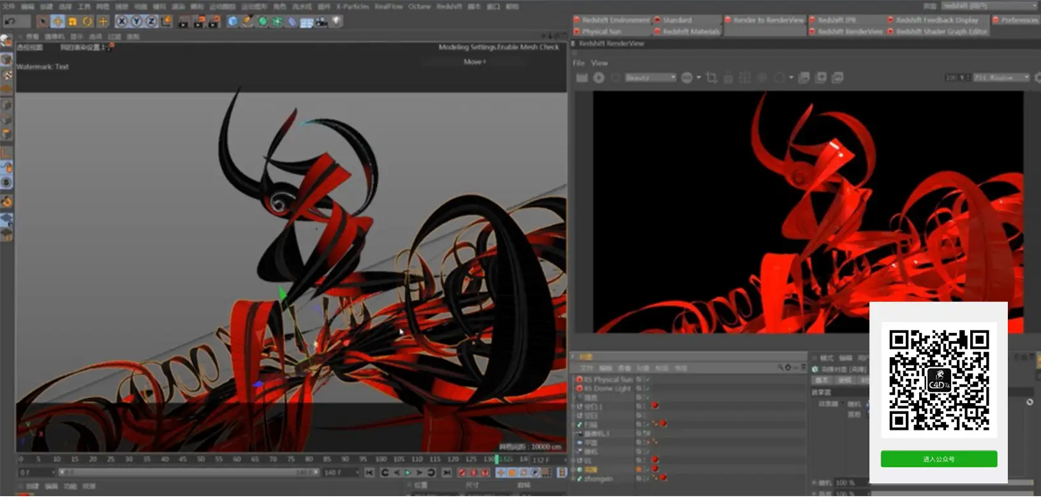The width and height of the screenshot is (1041, 500).
Task: Toggle the X axis lock
Action: pos(121,22)
